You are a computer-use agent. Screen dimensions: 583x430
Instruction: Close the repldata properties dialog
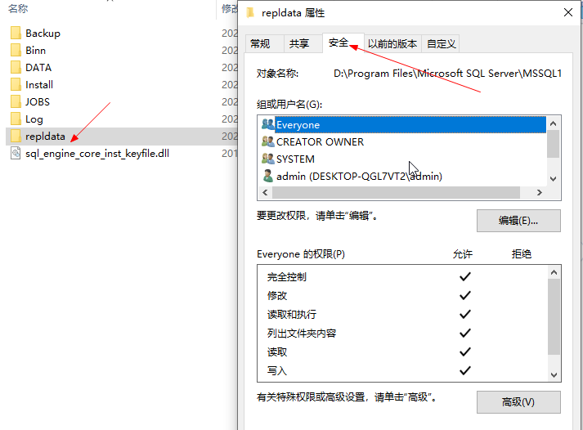tap(568, 12)
